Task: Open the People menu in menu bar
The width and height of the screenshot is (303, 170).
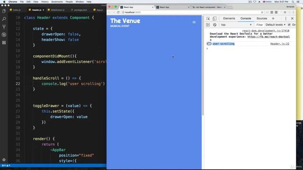Action: (x=69, y=2)
